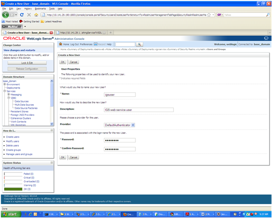Open Persistent Stores tree item
Viewport: 272px width, 218px height.
pos(19,111)
